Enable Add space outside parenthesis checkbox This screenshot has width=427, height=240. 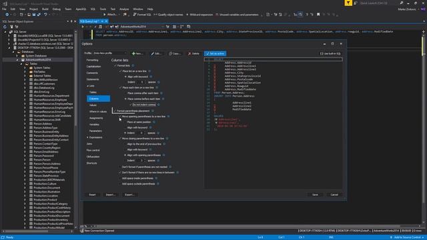(120, 184)
